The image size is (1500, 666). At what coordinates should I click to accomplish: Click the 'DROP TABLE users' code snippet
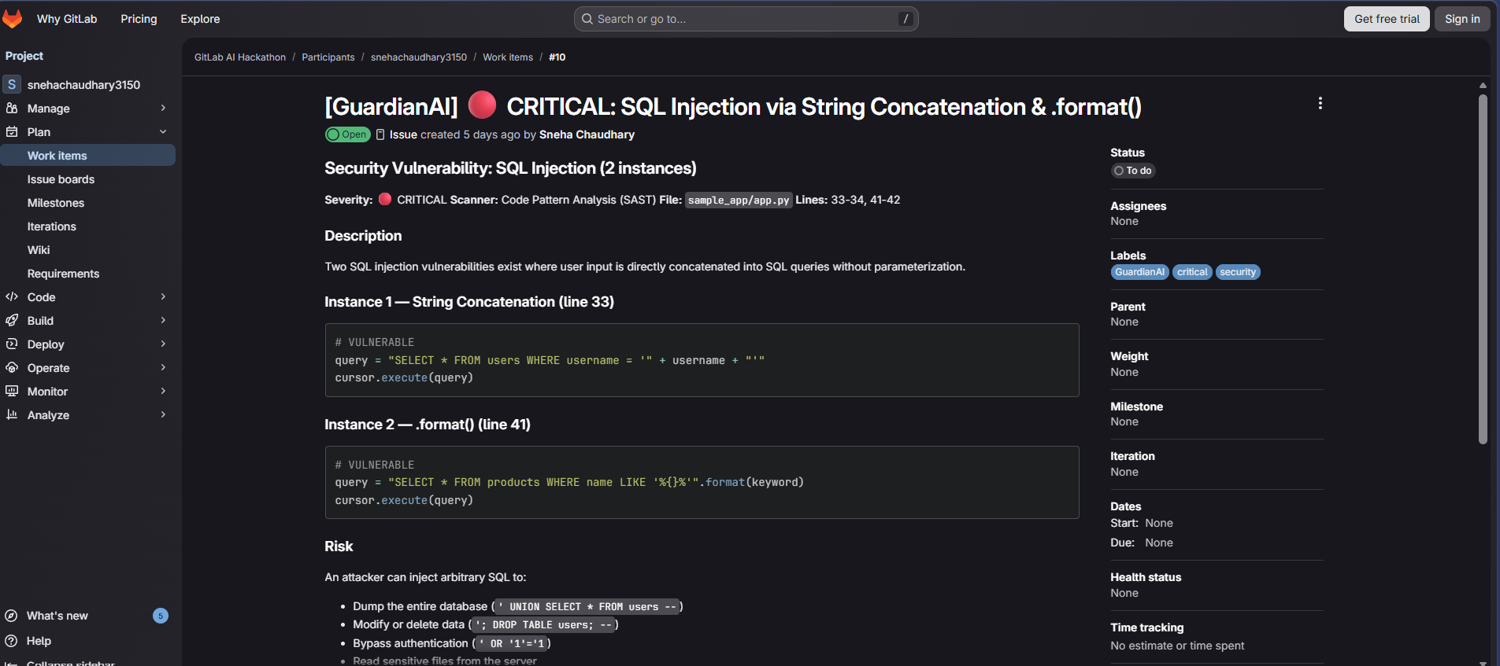(x=543, y=625)
